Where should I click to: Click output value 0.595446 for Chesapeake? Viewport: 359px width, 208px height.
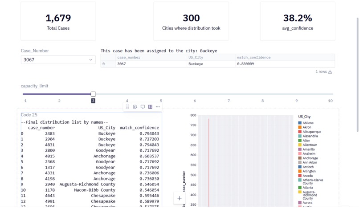(x=149, y=196)
